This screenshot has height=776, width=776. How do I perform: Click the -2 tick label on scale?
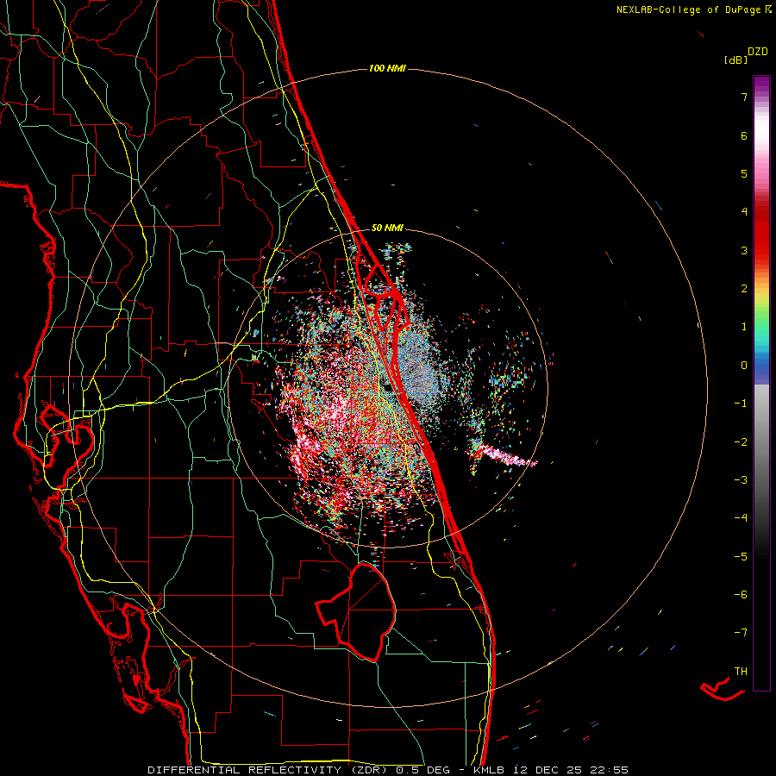tap(741, 441)
